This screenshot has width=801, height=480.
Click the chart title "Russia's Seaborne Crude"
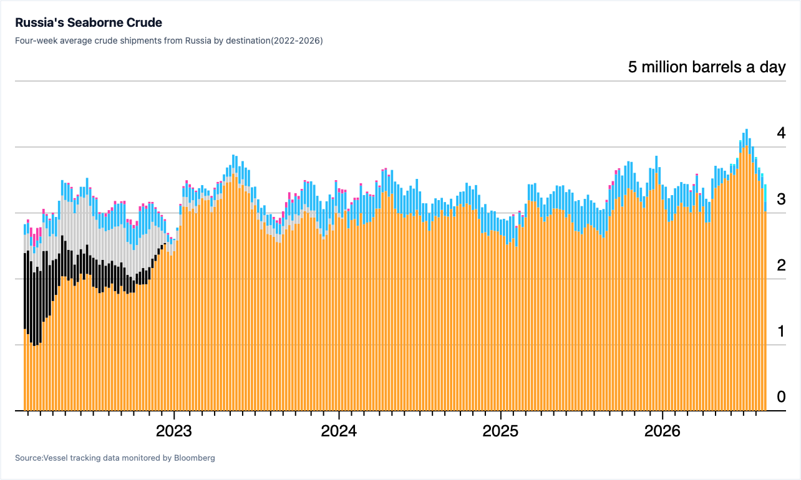[89, 23]
